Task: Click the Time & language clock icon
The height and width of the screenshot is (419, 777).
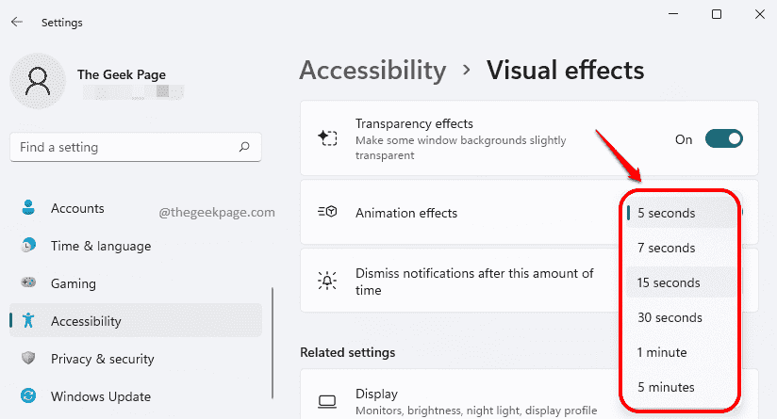Action: coord(28,246)
